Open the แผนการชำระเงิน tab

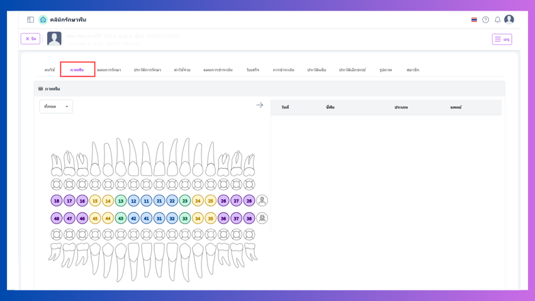pos(218,70)
